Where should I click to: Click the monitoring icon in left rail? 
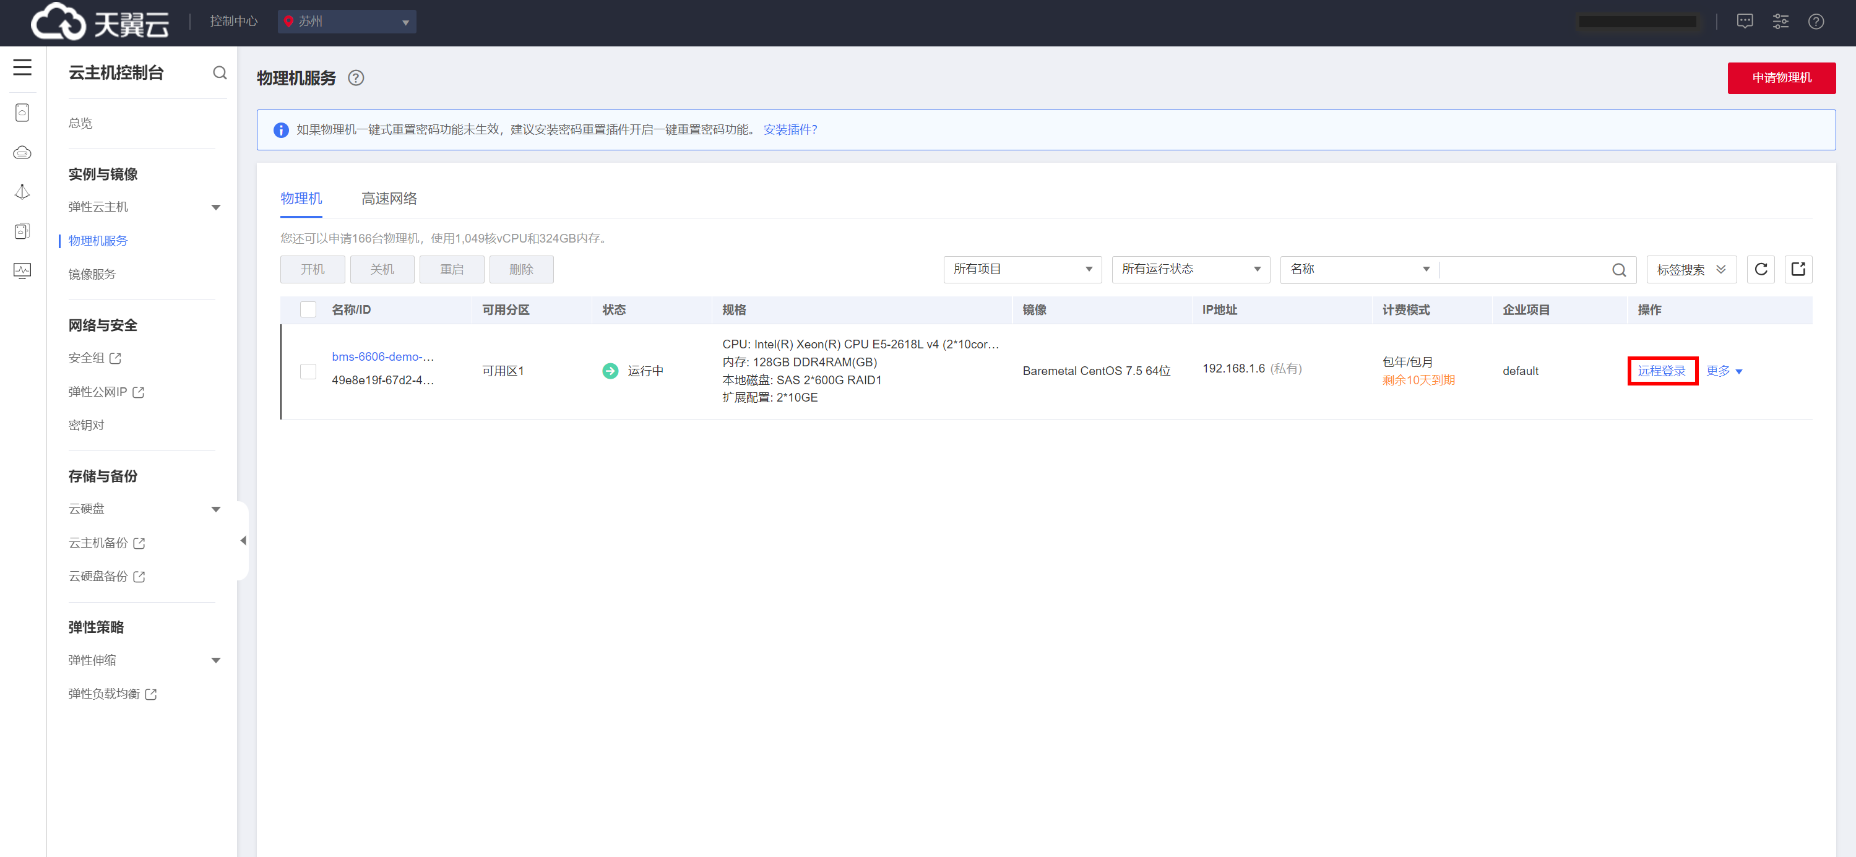(x=22, y=271)
